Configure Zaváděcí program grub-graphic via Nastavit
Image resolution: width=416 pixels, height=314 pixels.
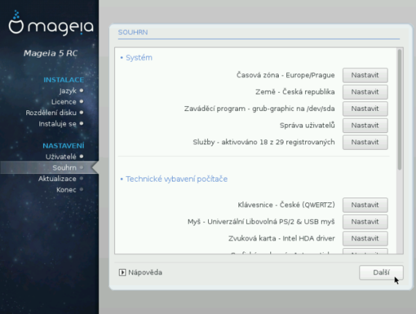pyautogui.click(x=365, y=109)
